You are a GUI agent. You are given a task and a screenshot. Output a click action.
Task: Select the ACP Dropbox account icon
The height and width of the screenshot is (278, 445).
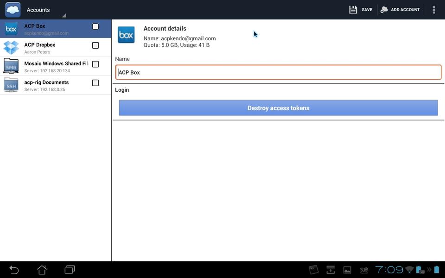11,48
